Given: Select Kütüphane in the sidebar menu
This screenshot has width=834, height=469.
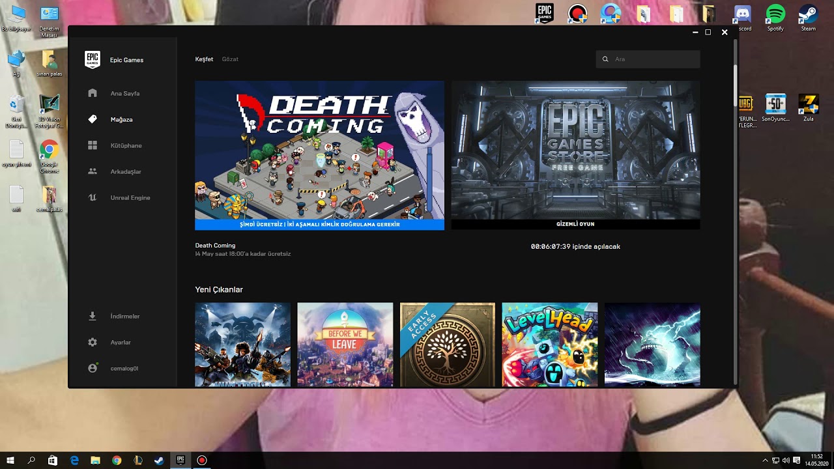Looking at the screenshot, I should (x=126, y=145).
